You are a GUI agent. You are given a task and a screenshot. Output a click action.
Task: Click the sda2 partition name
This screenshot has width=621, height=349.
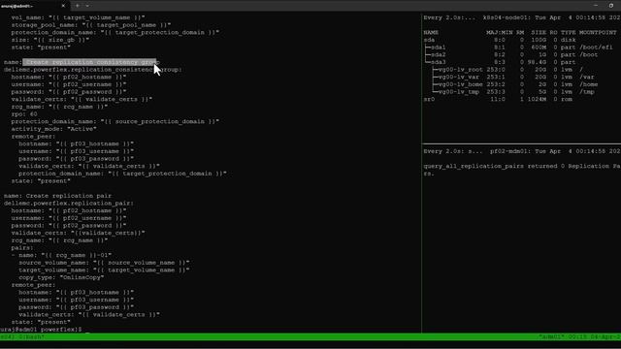pyautogui.click(x=438, y=54)
